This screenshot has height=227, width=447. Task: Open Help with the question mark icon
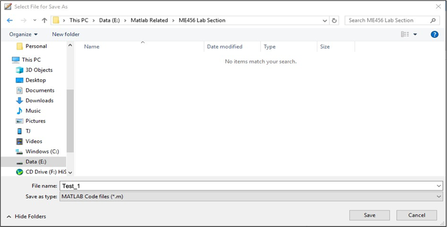pos(434,35)
